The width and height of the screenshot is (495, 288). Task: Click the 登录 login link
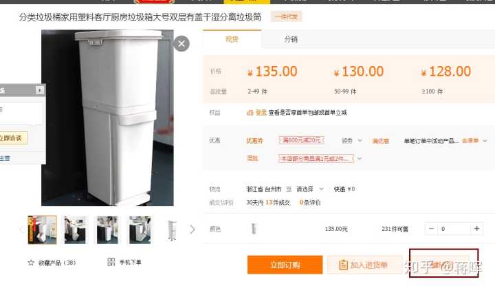[261, 113]
